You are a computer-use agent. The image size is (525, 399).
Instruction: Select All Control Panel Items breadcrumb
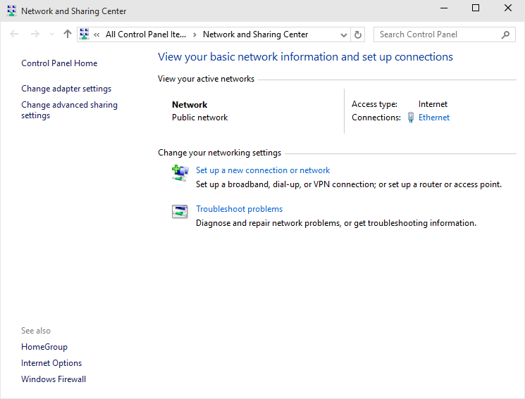click(146, 34)
